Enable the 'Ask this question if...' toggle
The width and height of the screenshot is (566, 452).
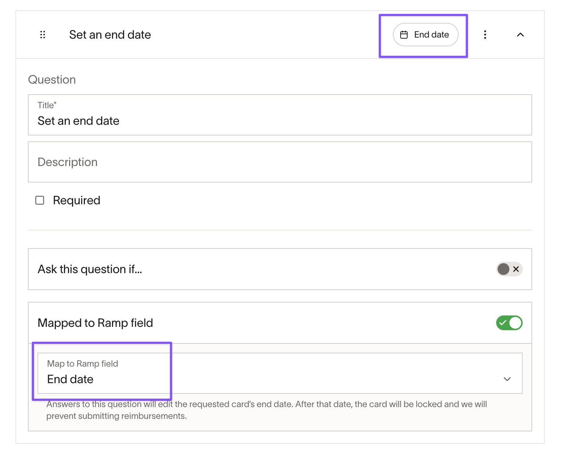point(509,269)
